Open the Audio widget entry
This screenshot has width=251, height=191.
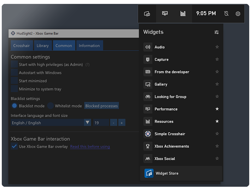pos(181,47)
